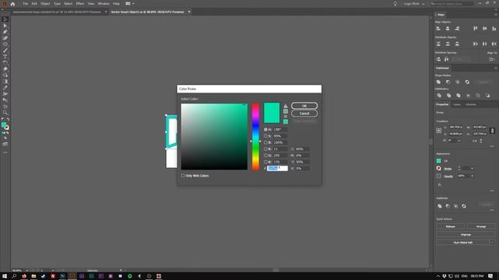Open the Pathfinder panel options menu
499x280 pixels.
click(x=496, y=68)
